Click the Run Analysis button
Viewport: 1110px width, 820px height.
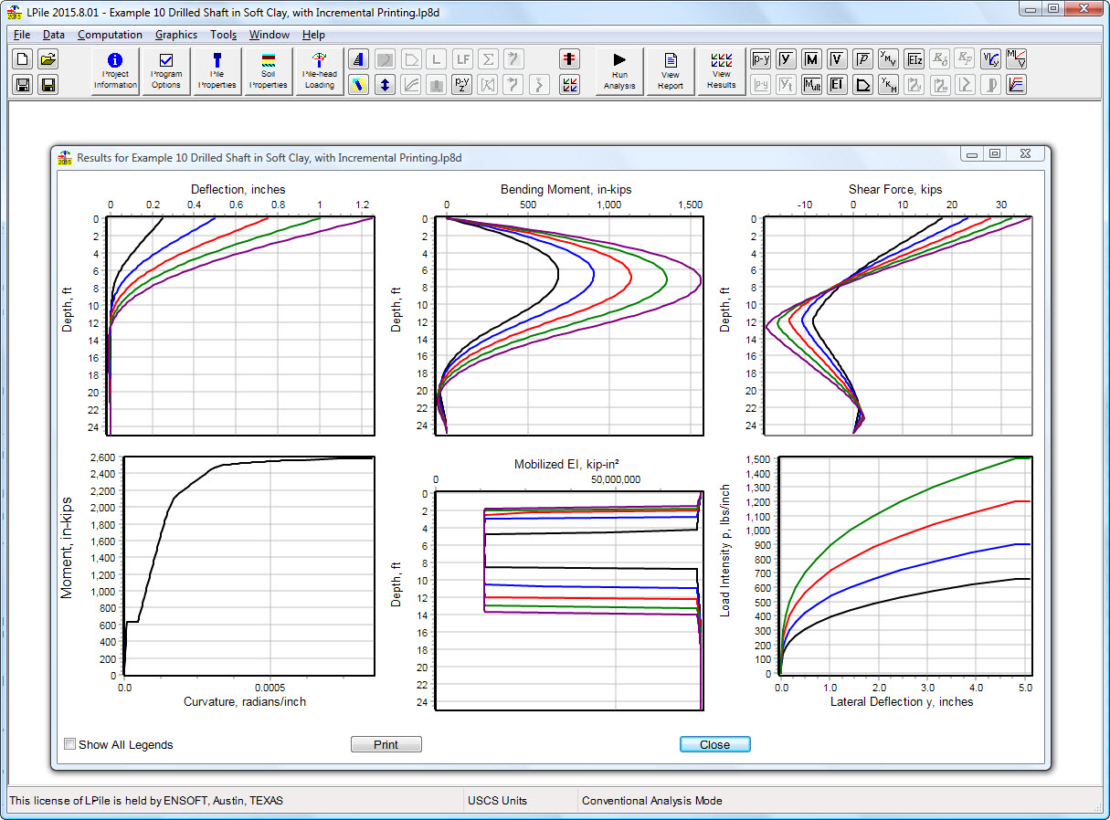click(x=619, y=71)
